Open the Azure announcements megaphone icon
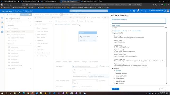 tap(130, 11)
